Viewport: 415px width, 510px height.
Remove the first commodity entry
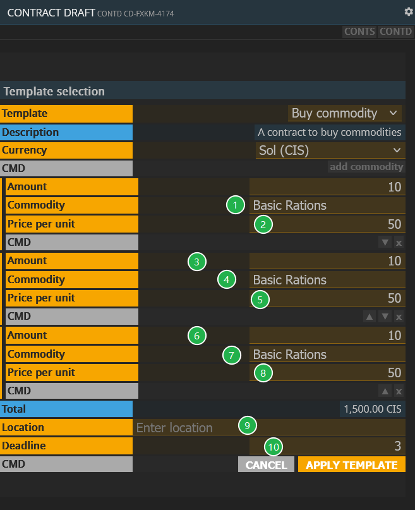399,242
